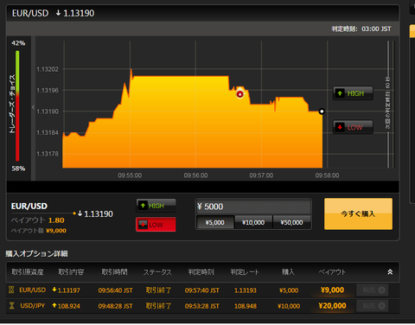Click the ¥20,000 payout in USD/JPY row

(332, 306)
